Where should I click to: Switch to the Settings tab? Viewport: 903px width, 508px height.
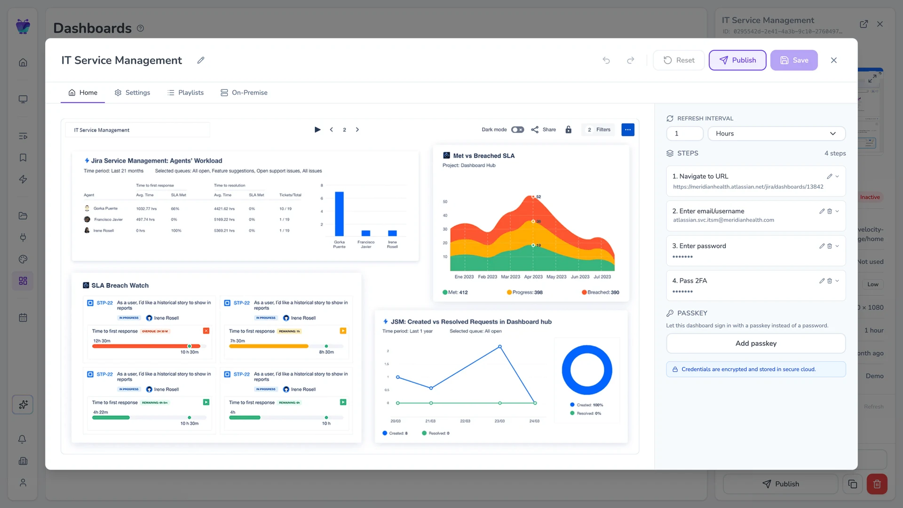132,93
